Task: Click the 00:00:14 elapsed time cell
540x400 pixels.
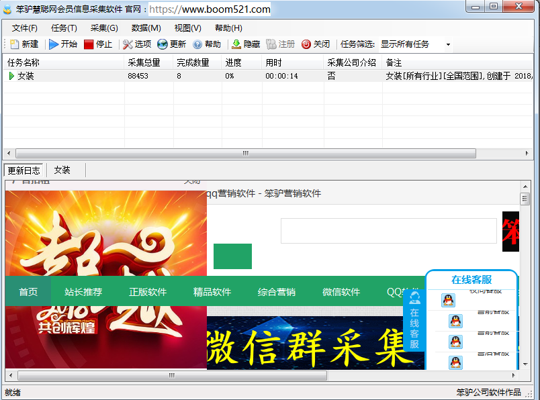Action: pyautogui.click(x=281, y=76)
